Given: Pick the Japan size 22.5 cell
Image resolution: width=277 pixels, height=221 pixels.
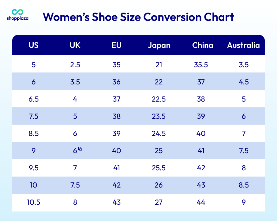Looking at the screenshot, I should pyautogui.click(x=159, y=99).
